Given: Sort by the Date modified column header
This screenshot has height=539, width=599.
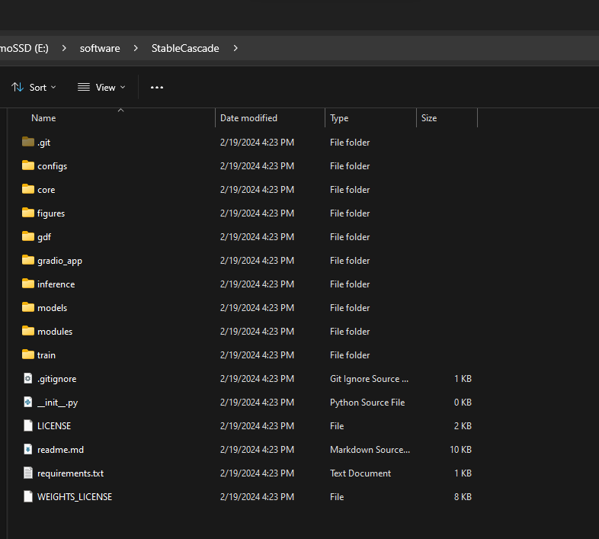Looking at the screenshot, I should (x=248, y=118).
